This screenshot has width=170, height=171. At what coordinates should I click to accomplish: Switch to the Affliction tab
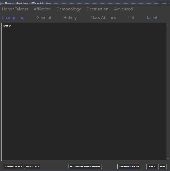pos(42,9)
